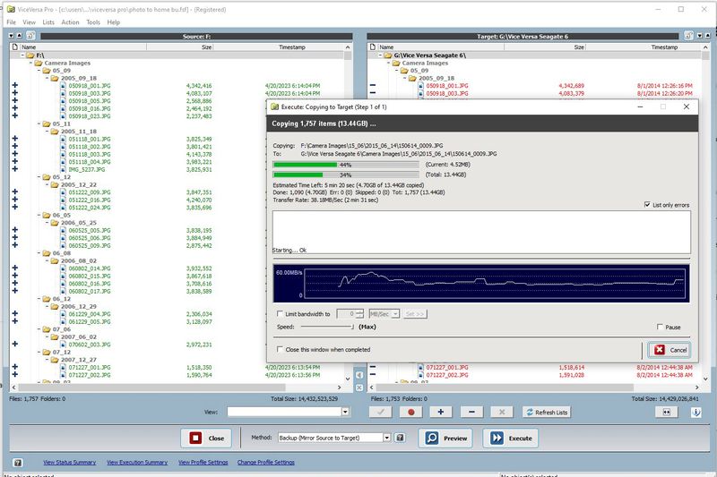717x477 pixels.
Task: Click the Refresh Lists button
Action: click(547, 413)
